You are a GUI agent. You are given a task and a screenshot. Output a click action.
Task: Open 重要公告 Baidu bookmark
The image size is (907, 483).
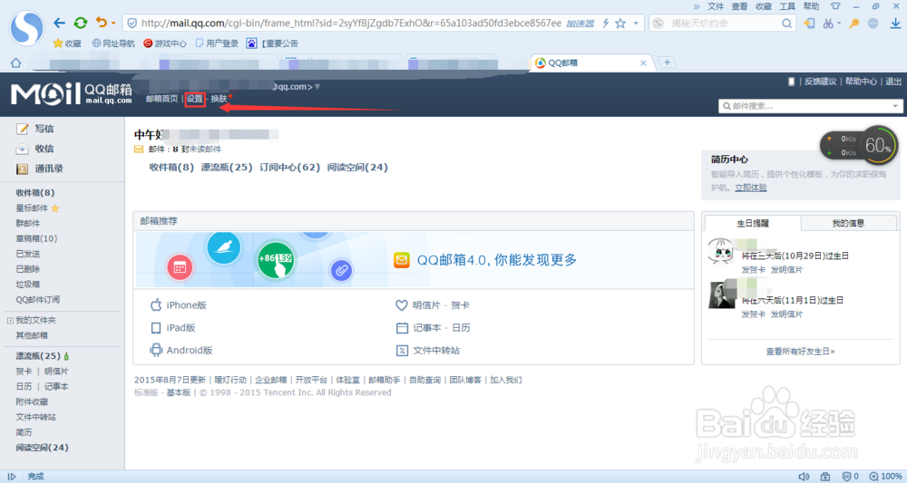[272, 43]
